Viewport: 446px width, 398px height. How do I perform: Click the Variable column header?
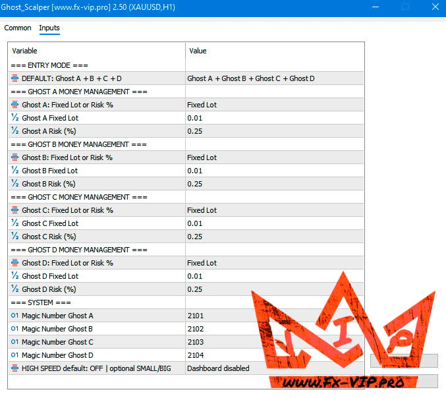[x=97, y=51]
